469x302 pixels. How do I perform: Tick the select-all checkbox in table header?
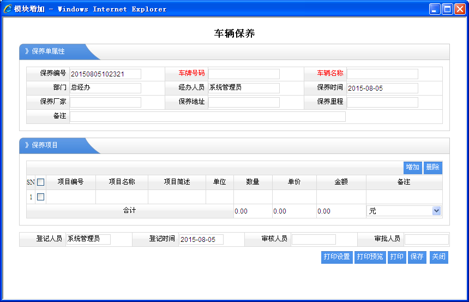point(40,182)
